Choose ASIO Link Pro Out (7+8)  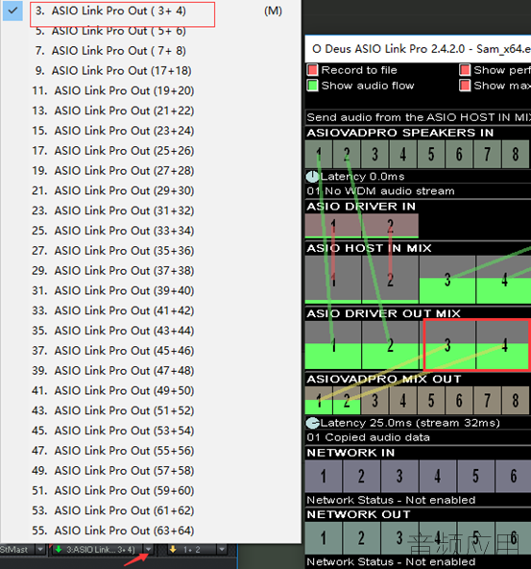pos(151,51)
